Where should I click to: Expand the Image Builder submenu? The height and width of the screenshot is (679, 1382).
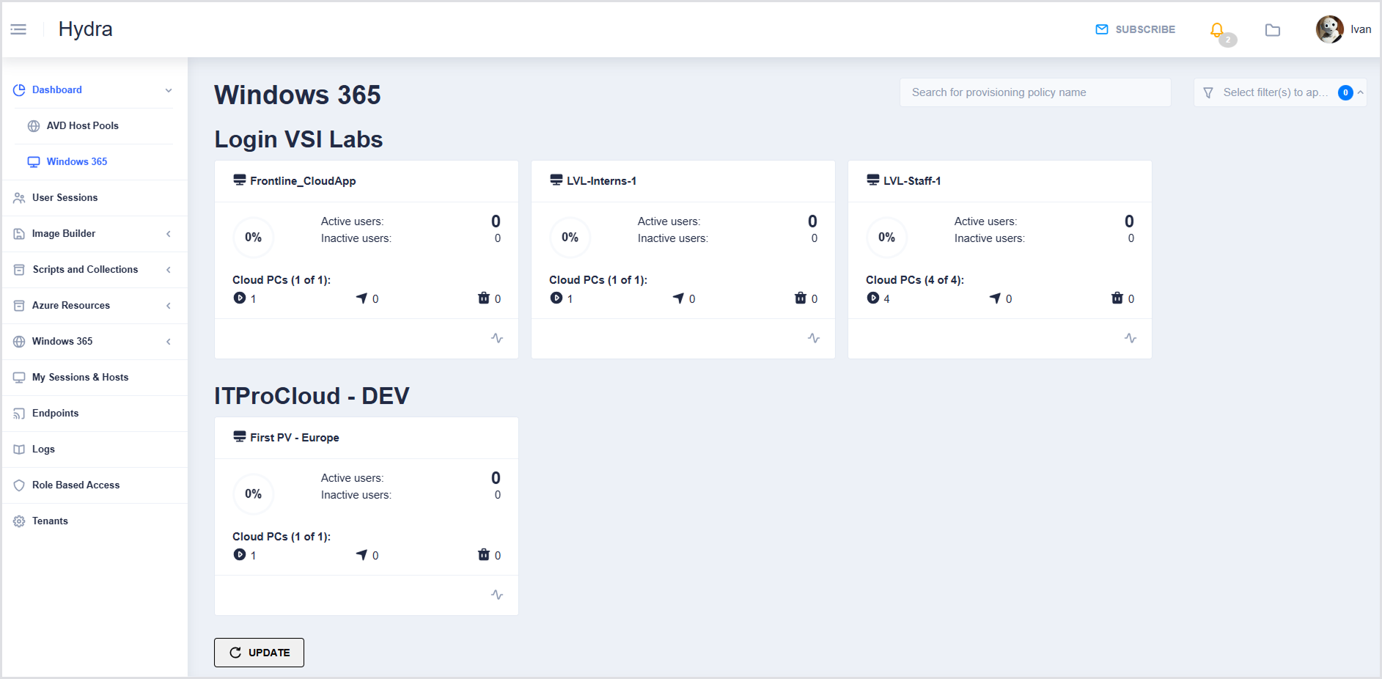(x=168, y=234)
